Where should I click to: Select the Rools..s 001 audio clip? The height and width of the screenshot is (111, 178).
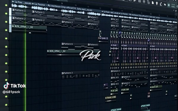(x=111, y=99)
